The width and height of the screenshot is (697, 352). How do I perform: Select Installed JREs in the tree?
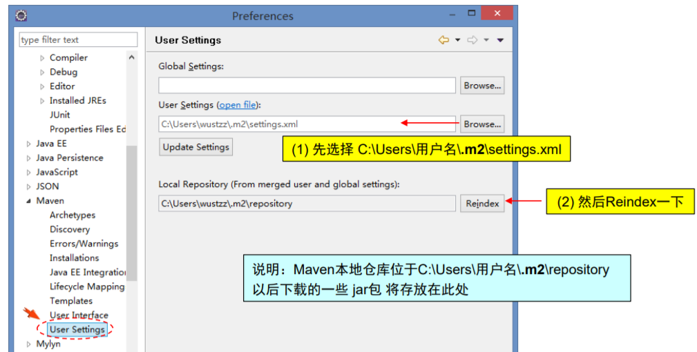[x=78, y=100]
